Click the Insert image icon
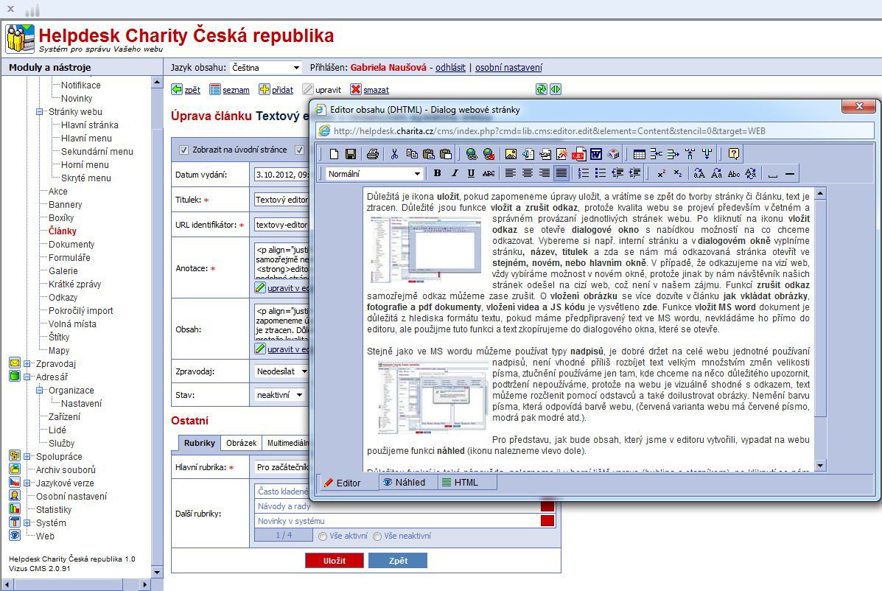 (x=511, y=153)
